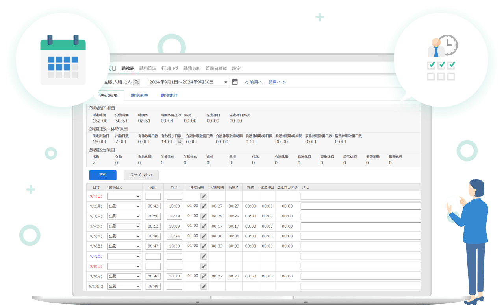The height and width of the screenshot is (305, 504).
Task: Expand 勤務区分 dropdown for 9/8(日)
Action: (x=124, y=266)
